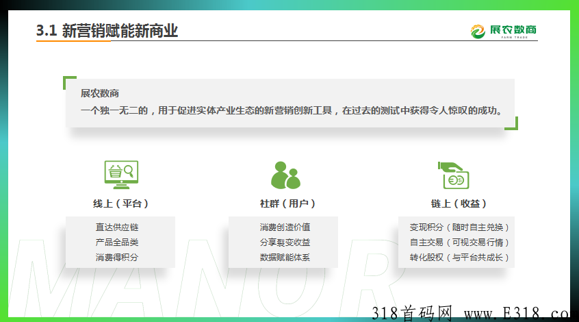Click the text 直达供应链
Viewport: 579px width, 322px height.
pos(117,227)
